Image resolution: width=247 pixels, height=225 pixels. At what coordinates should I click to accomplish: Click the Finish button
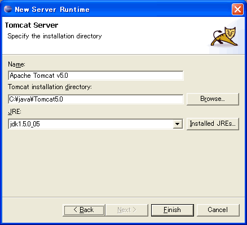[173, 210]
